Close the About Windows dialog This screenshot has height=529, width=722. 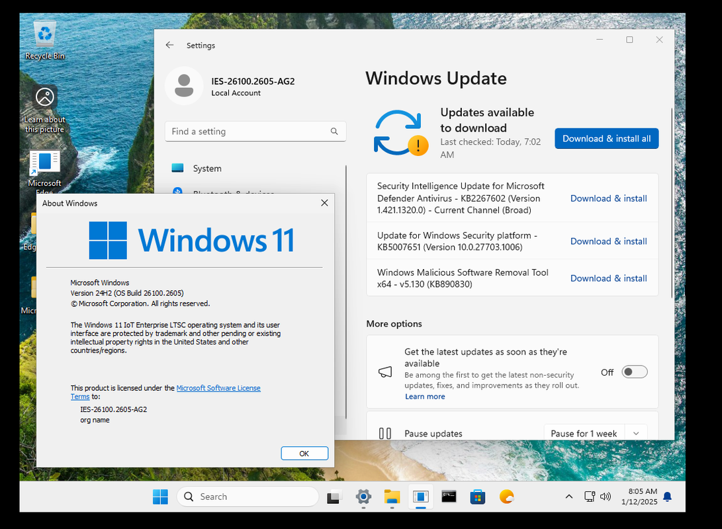pos(325,203)
